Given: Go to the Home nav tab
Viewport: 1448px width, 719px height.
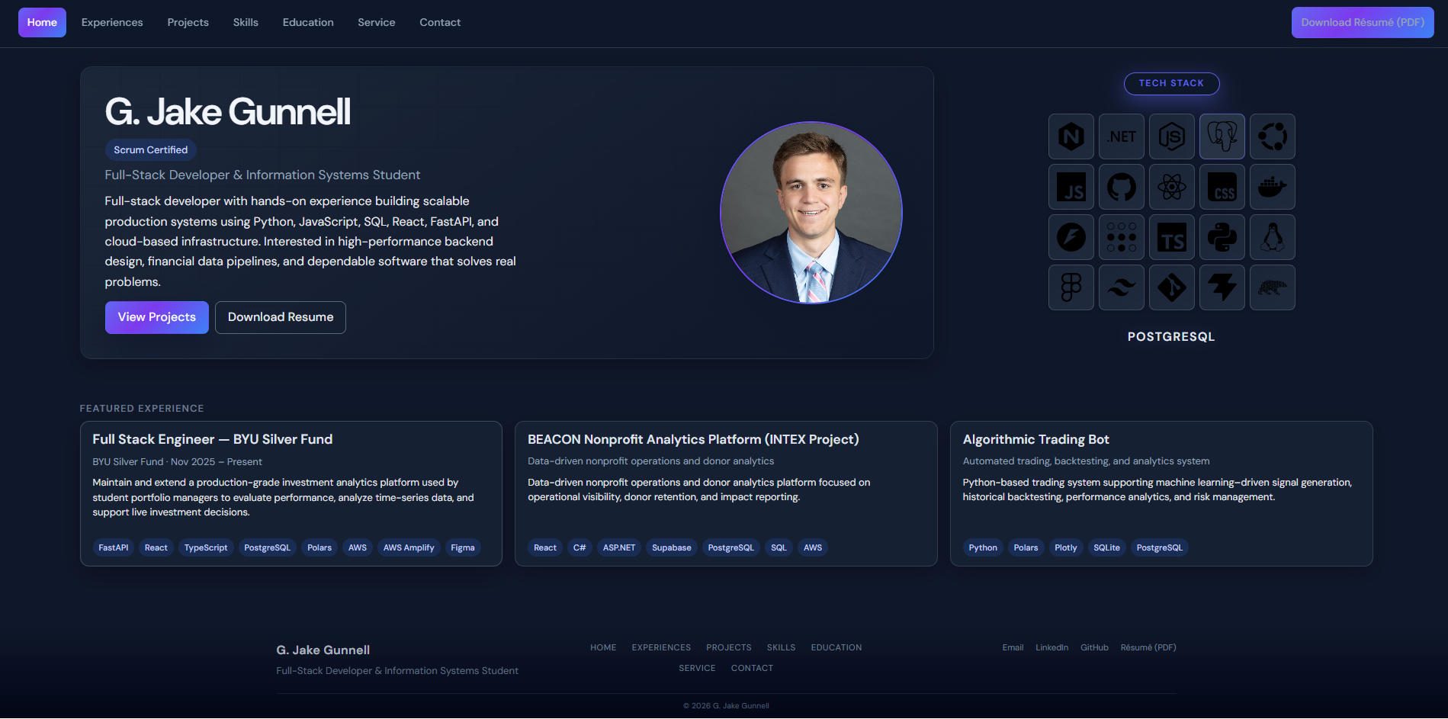Looking at the screenshot, I should coord(42,22).
